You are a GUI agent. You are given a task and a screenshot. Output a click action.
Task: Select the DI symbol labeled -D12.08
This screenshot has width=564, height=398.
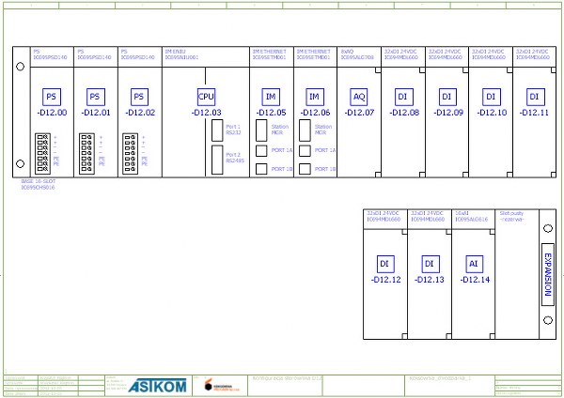tap(403, 97)
